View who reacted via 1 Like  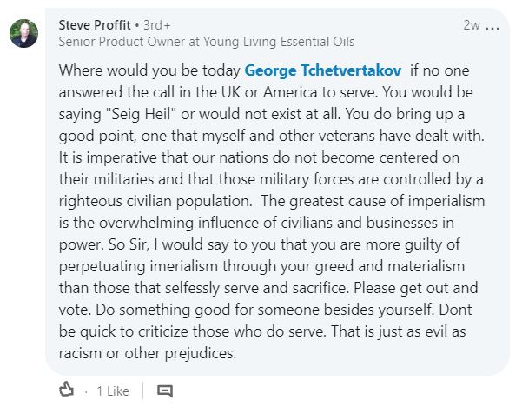click(113, 391)
